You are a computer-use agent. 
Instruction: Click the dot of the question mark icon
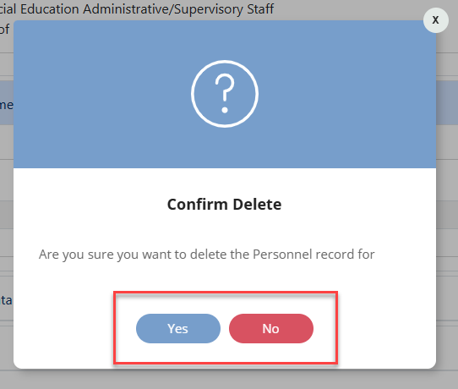tap(225, 110)
